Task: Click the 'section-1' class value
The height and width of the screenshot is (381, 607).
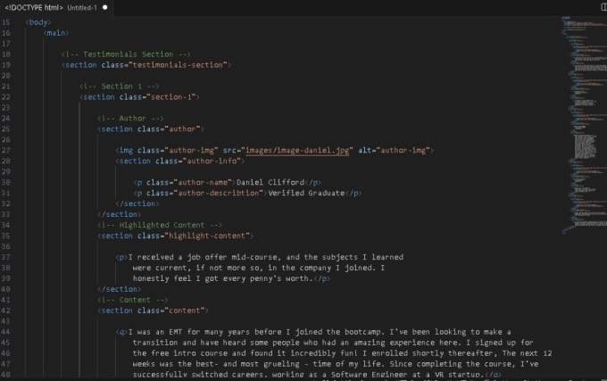Action: tap(171, 97)
